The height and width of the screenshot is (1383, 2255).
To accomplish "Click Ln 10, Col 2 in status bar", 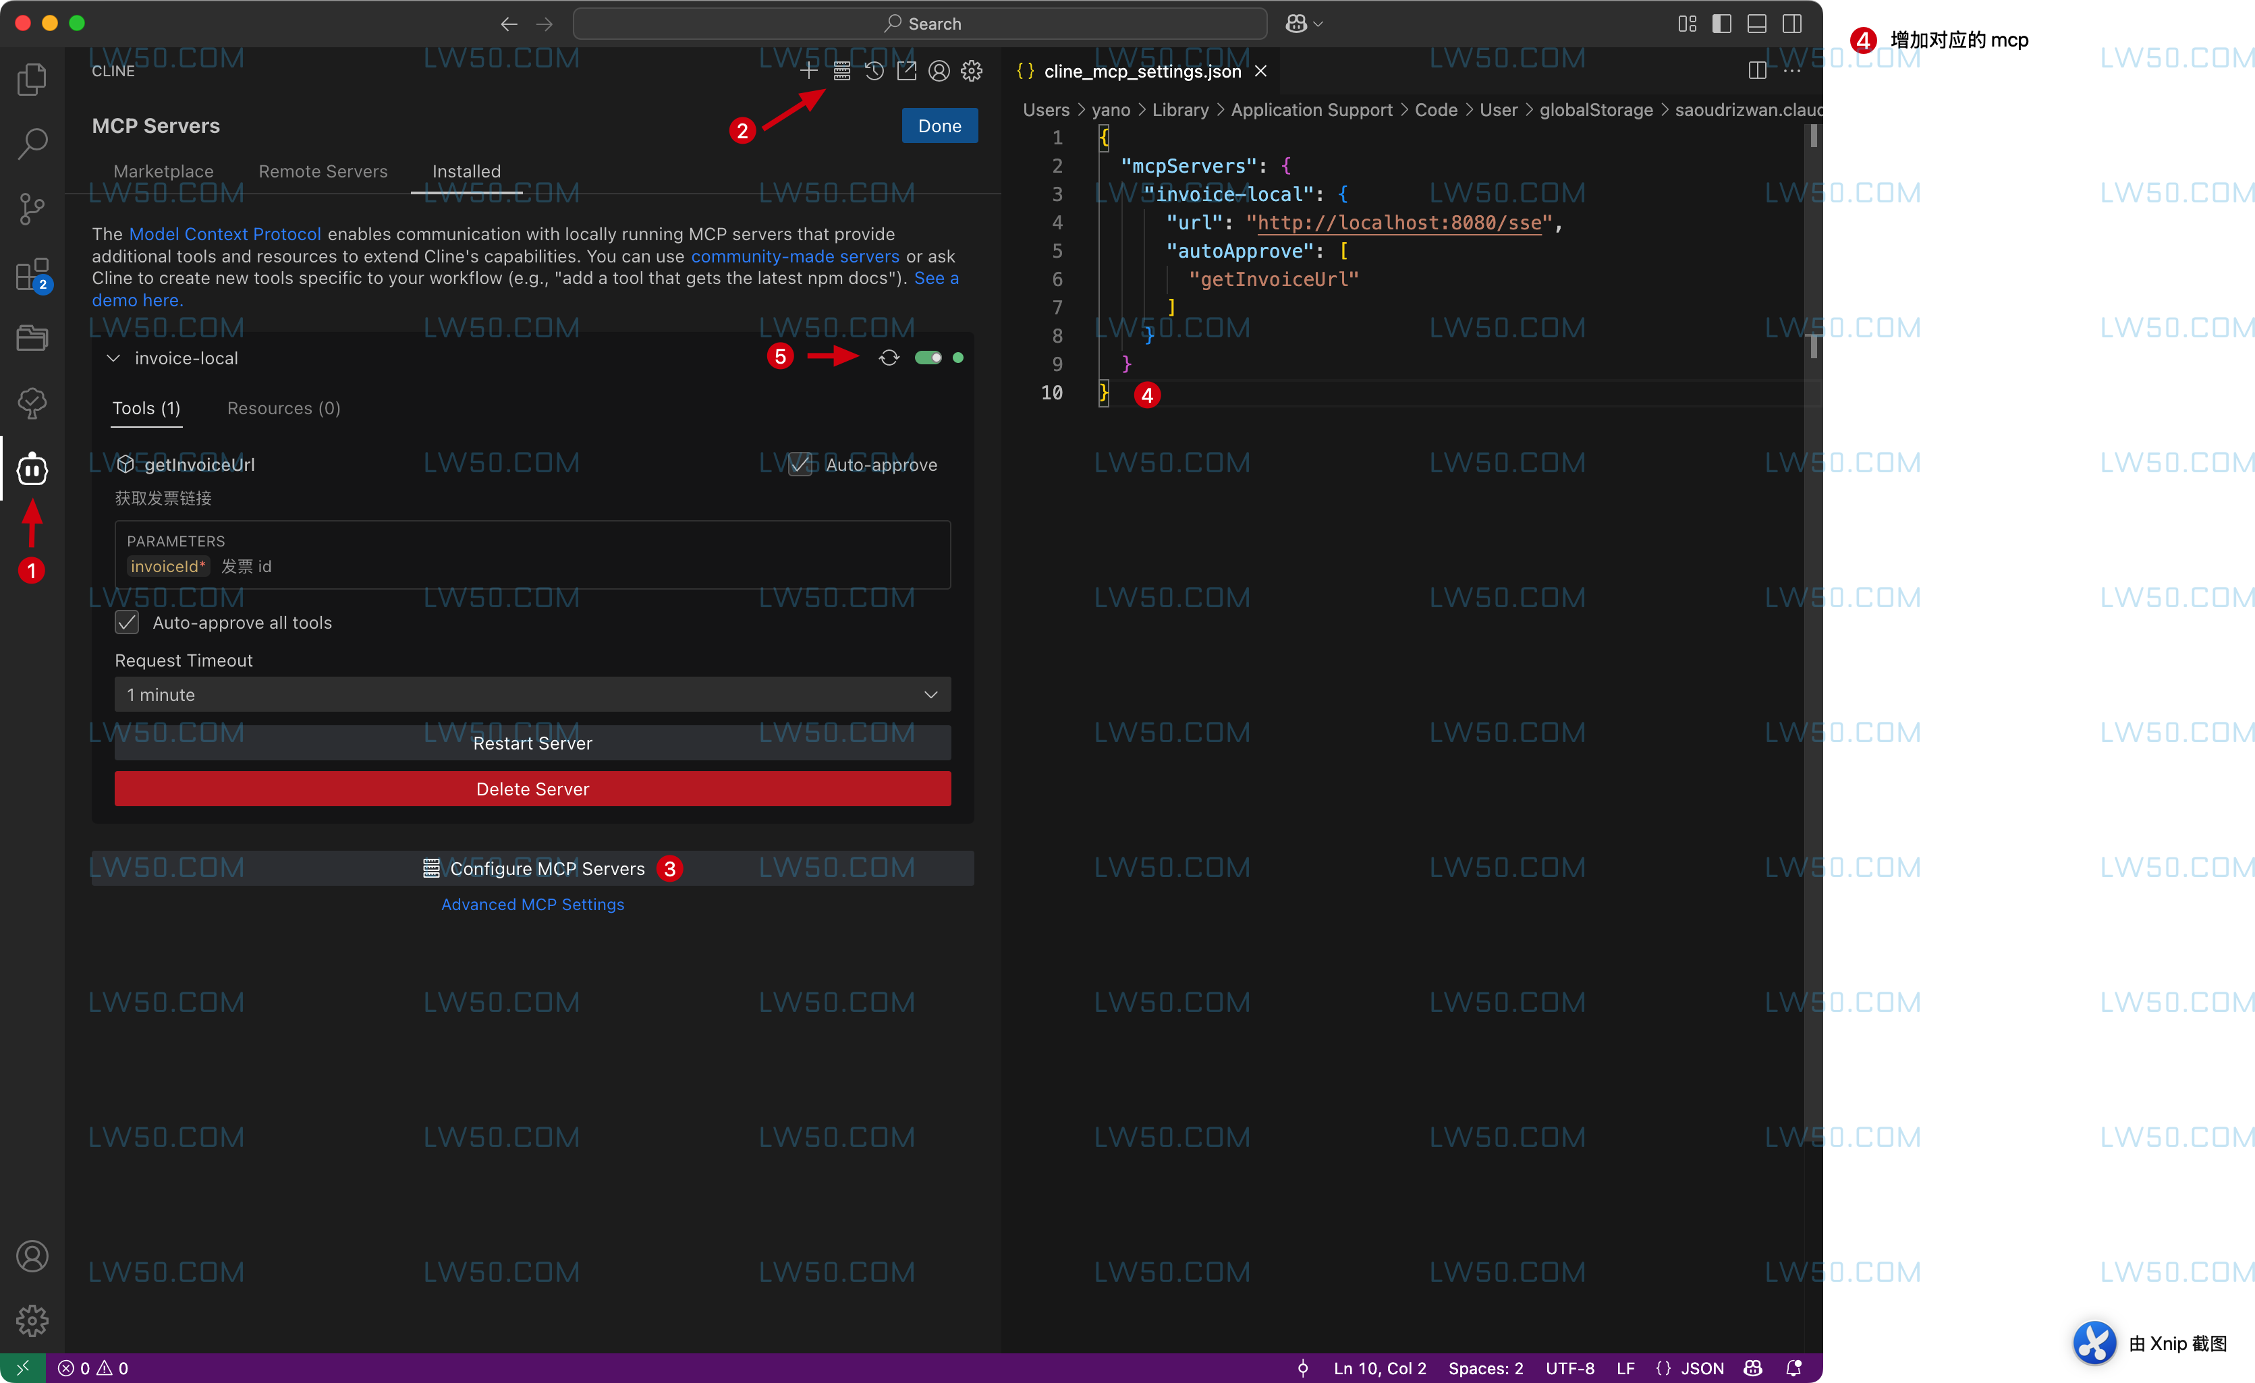I will coord(1380,1368).
